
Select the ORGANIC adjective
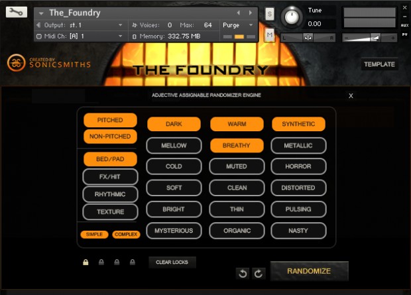(237, 231)
